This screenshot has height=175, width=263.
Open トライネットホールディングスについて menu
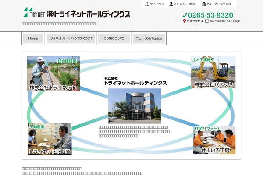coord(71,38)
